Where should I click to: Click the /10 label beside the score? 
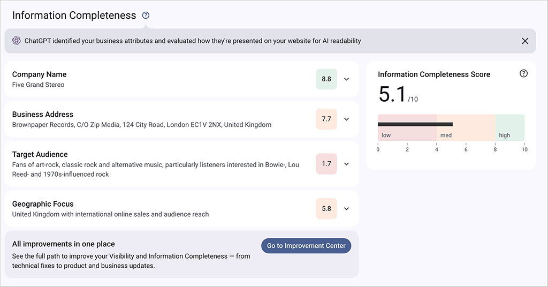(x=413, y=99)
